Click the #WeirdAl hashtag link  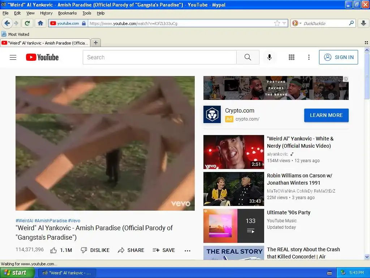coord(24,220)
